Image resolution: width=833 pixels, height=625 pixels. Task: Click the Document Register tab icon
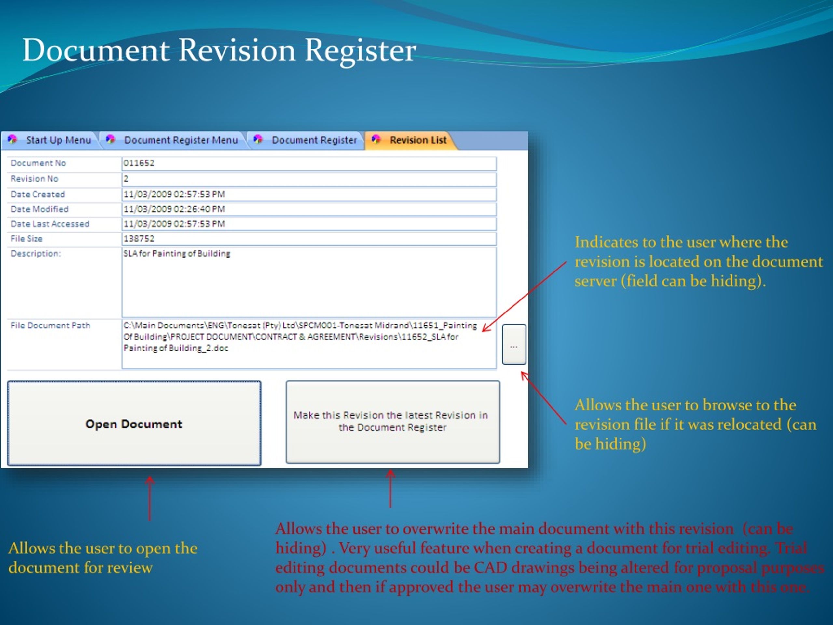[x=258, y=140]
